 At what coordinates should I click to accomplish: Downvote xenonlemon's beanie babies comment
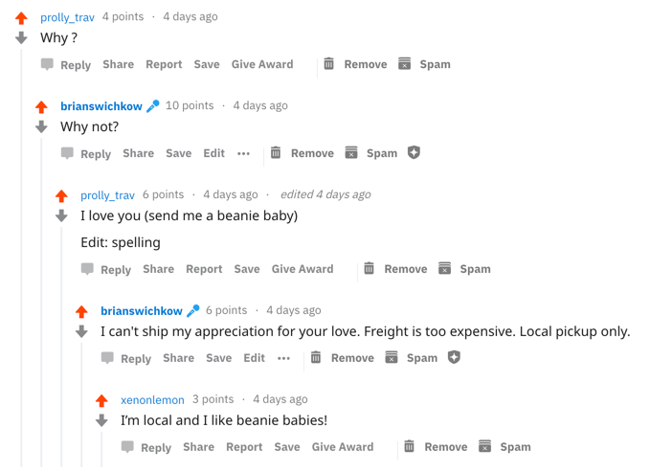101,420
